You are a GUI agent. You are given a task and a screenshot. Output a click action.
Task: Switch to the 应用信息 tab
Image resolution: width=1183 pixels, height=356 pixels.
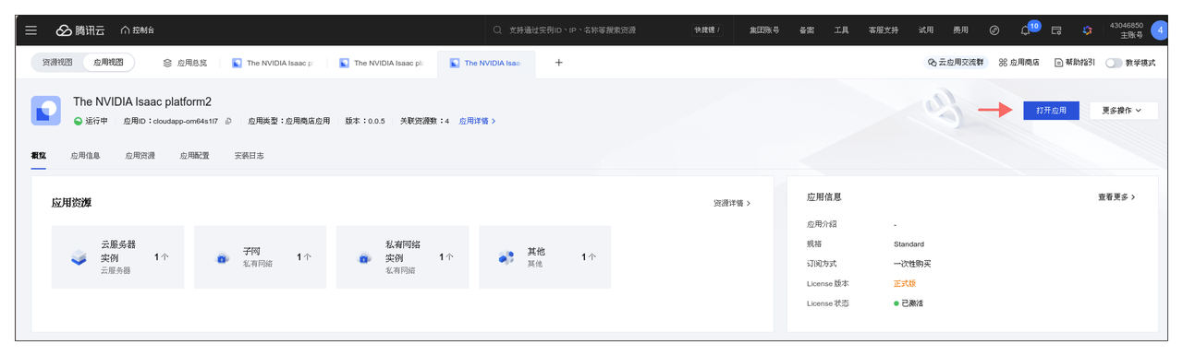click(x=85, y=156)
